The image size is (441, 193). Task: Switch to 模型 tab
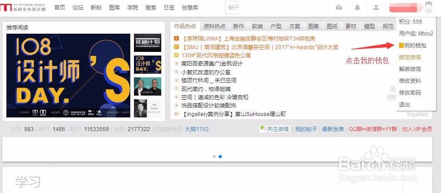[x=369, y=26]
